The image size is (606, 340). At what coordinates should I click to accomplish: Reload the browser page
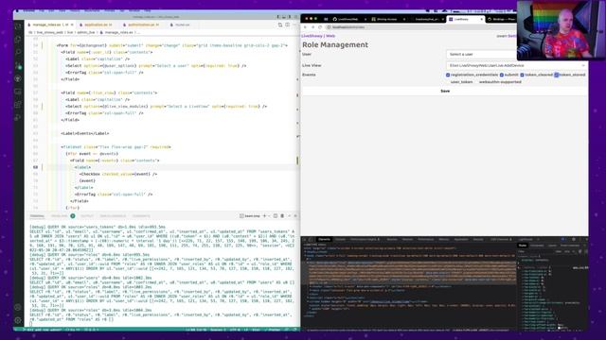(320, 27)
